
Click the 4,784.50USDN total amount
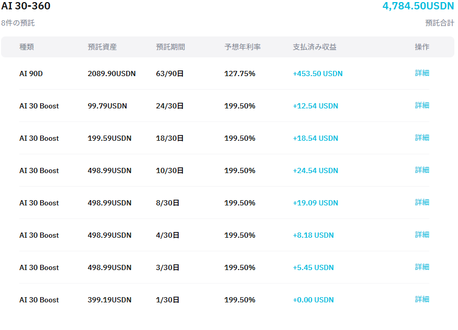click(418, 6)
